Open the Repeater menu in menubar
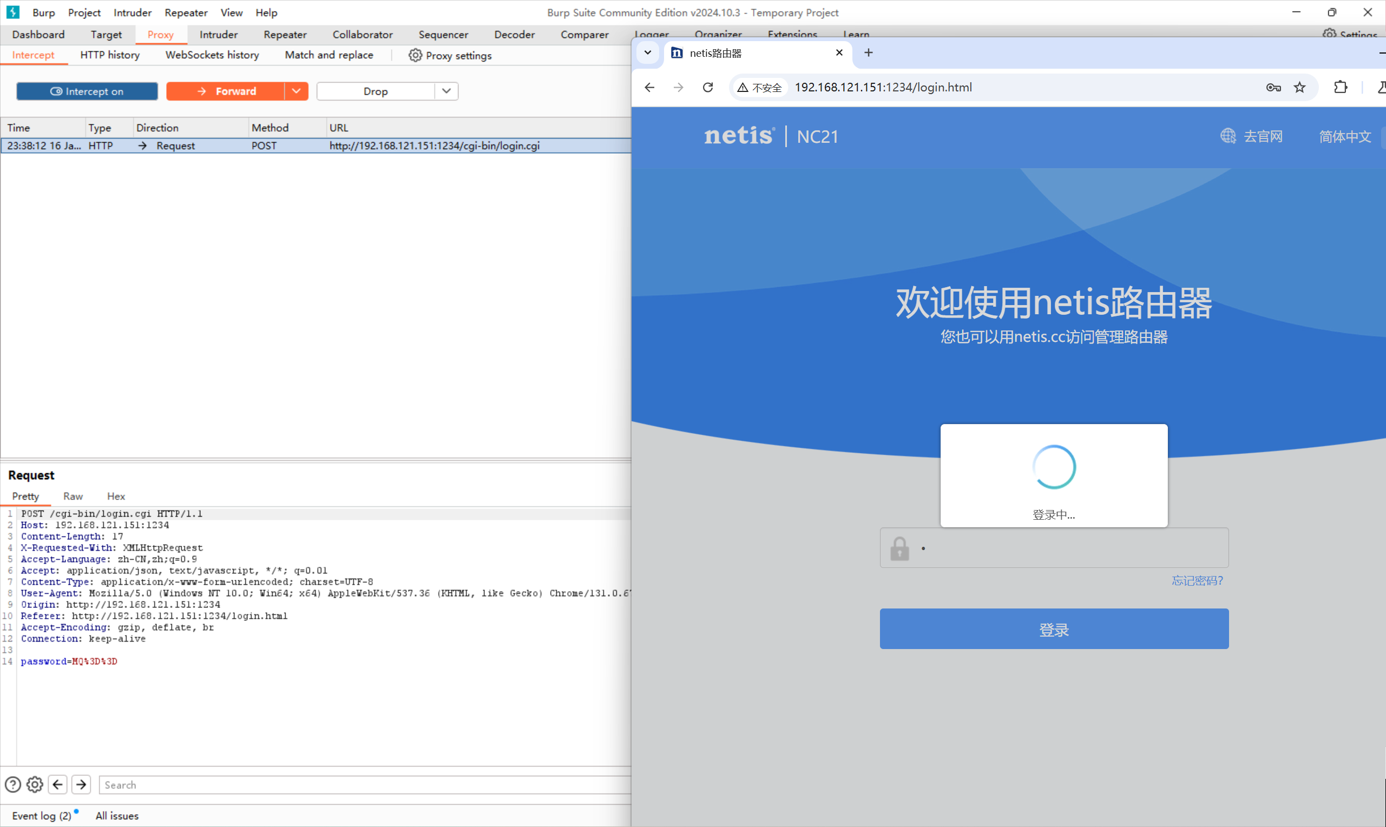Image resolution: width=1386 pixels, height=827 pixels. (x=186, y=12)
